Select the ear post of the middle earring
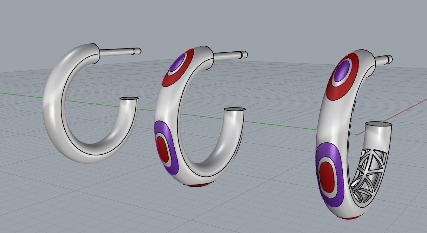Screen dimensions: 427x233 point(230,55)
